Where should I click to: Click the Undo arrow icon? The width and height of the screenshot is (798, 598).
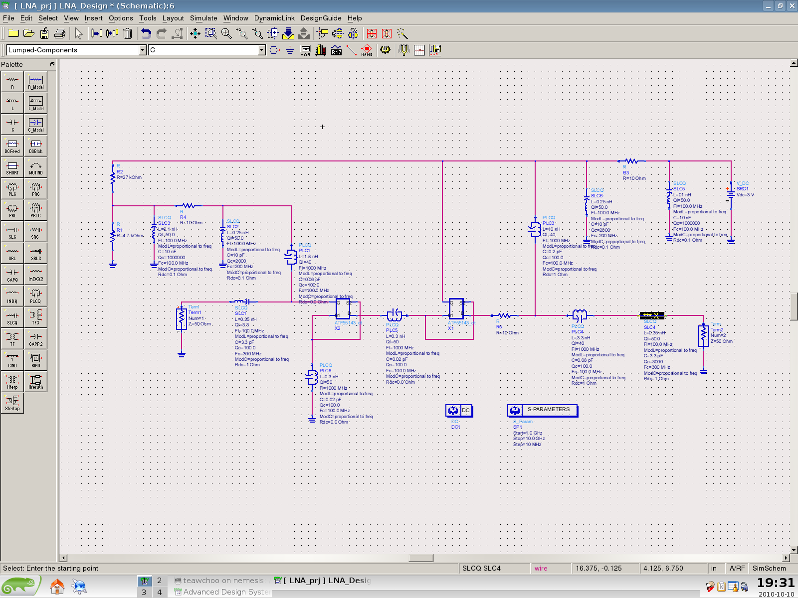(146, 33)
